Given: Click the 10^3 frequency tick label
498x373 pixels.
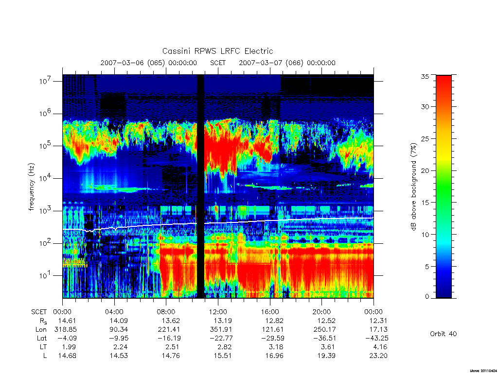Looking at the screenshot, I should coord(45,211).
